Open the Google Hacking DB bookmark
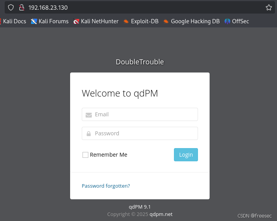This screenshot has width=277, height=221. pyautogui.click(x=191, y=21)
